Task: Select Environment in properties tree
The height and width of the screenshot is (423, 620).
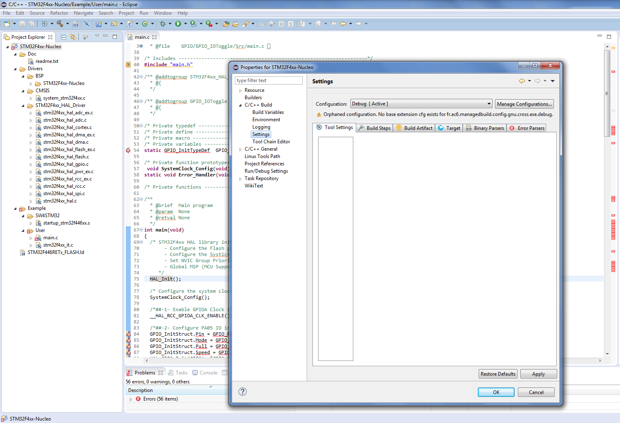Action: (x=266, y=120)
